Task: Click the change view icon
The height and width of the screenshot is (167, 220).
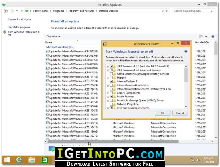Action: (201, 37)
